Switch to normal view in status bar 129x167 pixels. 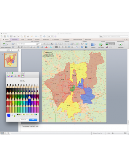pos(2,133)
